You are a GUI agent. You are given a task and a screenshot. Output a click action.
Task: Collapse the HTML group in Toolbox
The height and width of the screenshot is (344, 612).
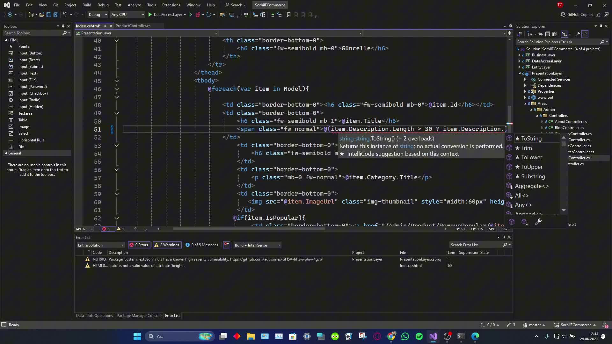tap(6, 40)
